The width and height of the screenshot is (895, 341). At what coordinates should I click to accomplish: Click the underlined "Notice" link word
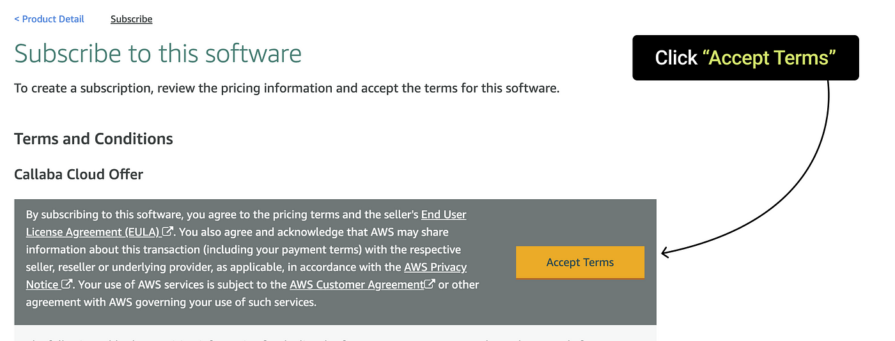[x=42, y=284]
